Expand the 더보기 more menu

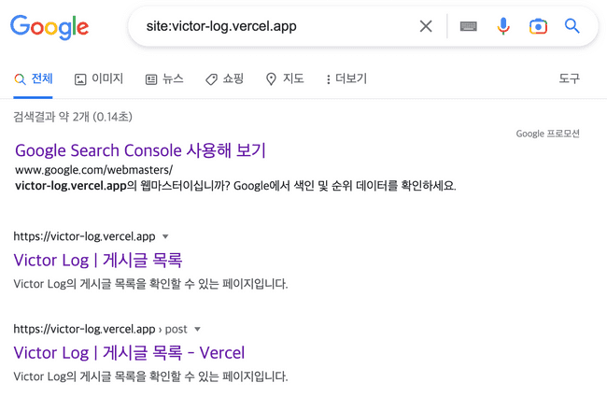[346, 79]
